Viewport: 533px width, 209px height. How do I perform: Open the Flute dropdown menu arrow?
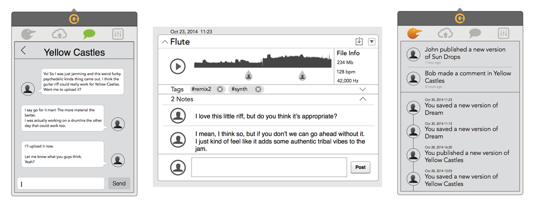[372, 42]
